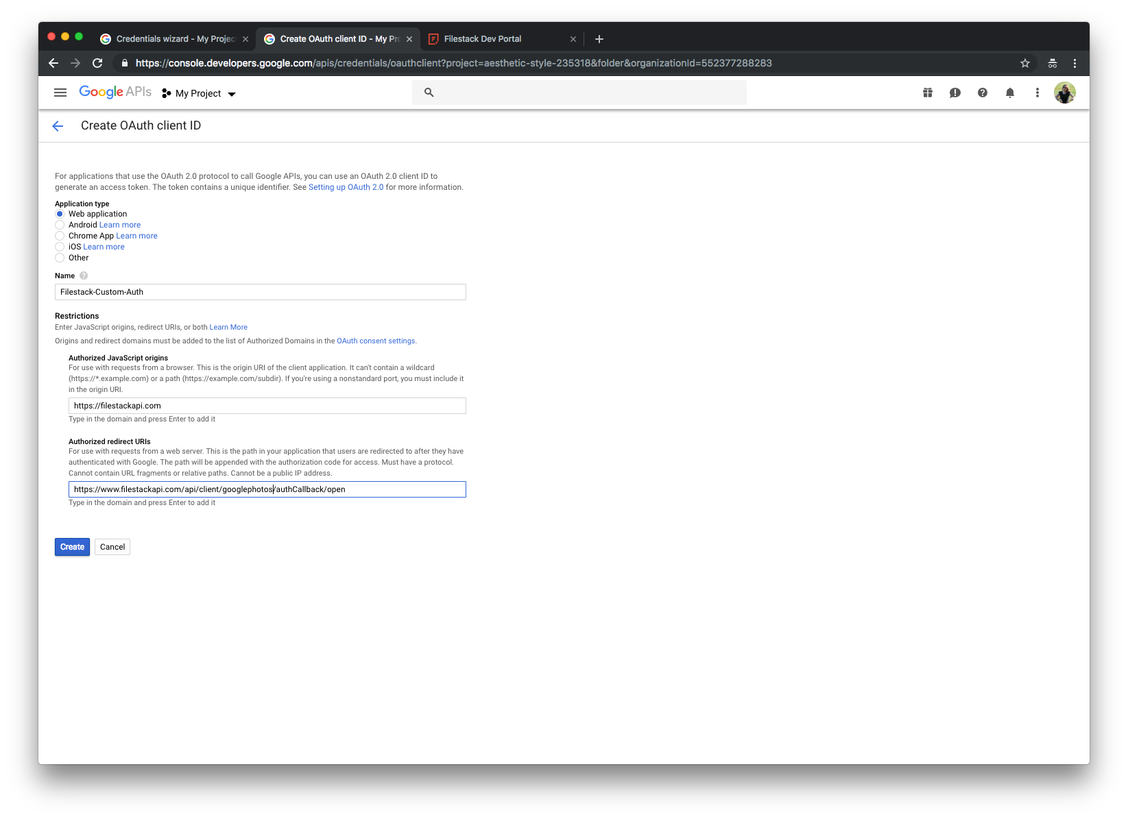This screenshot has width=1128, height=819.
Task: Click the Name field with Filestack-Custom-Auth
Action: point(261,292)
